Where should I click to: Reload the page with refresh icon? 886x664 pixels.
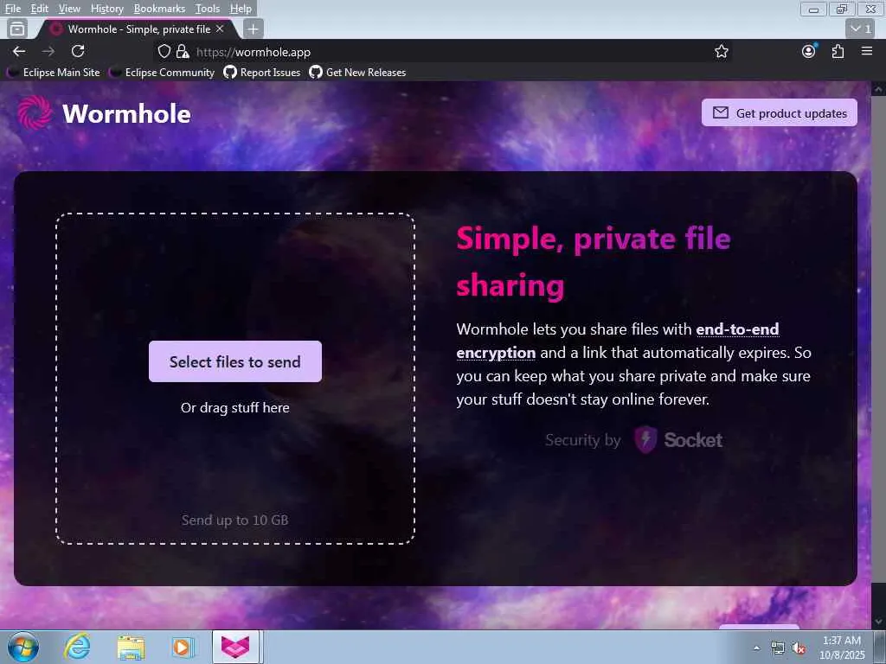click(78, 51)
